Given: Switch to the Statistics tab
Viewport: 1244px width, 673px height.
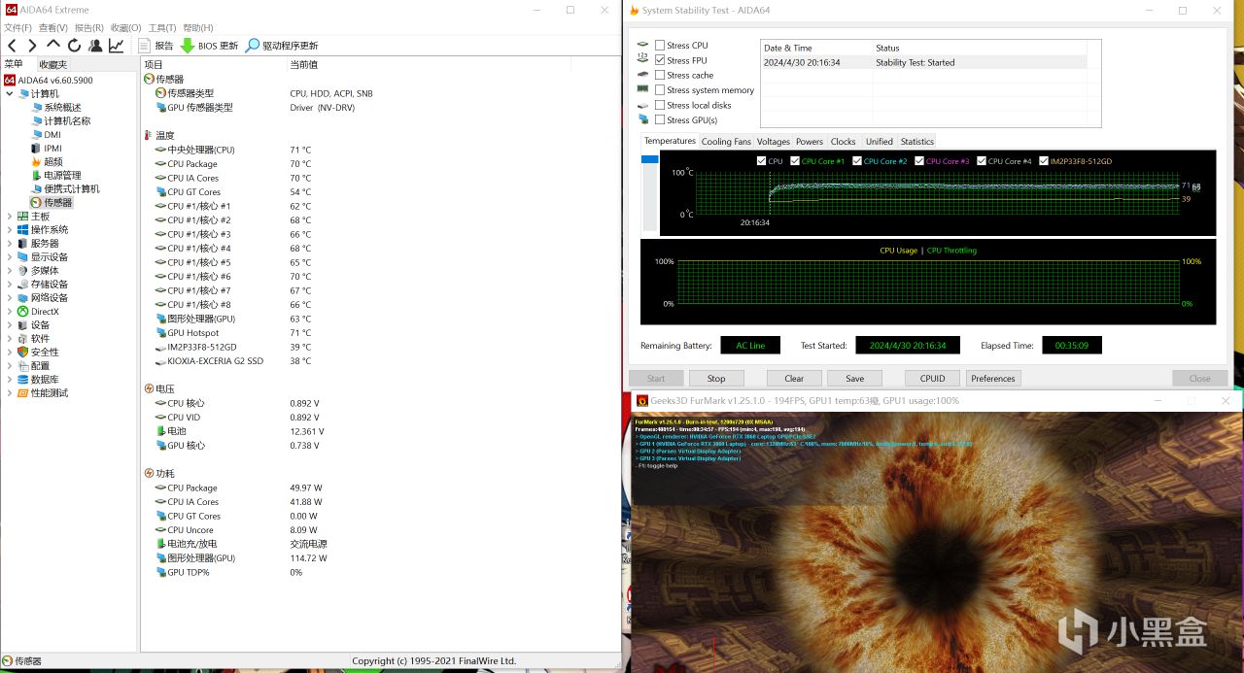Looking at the screenshot, I should 916,142.
